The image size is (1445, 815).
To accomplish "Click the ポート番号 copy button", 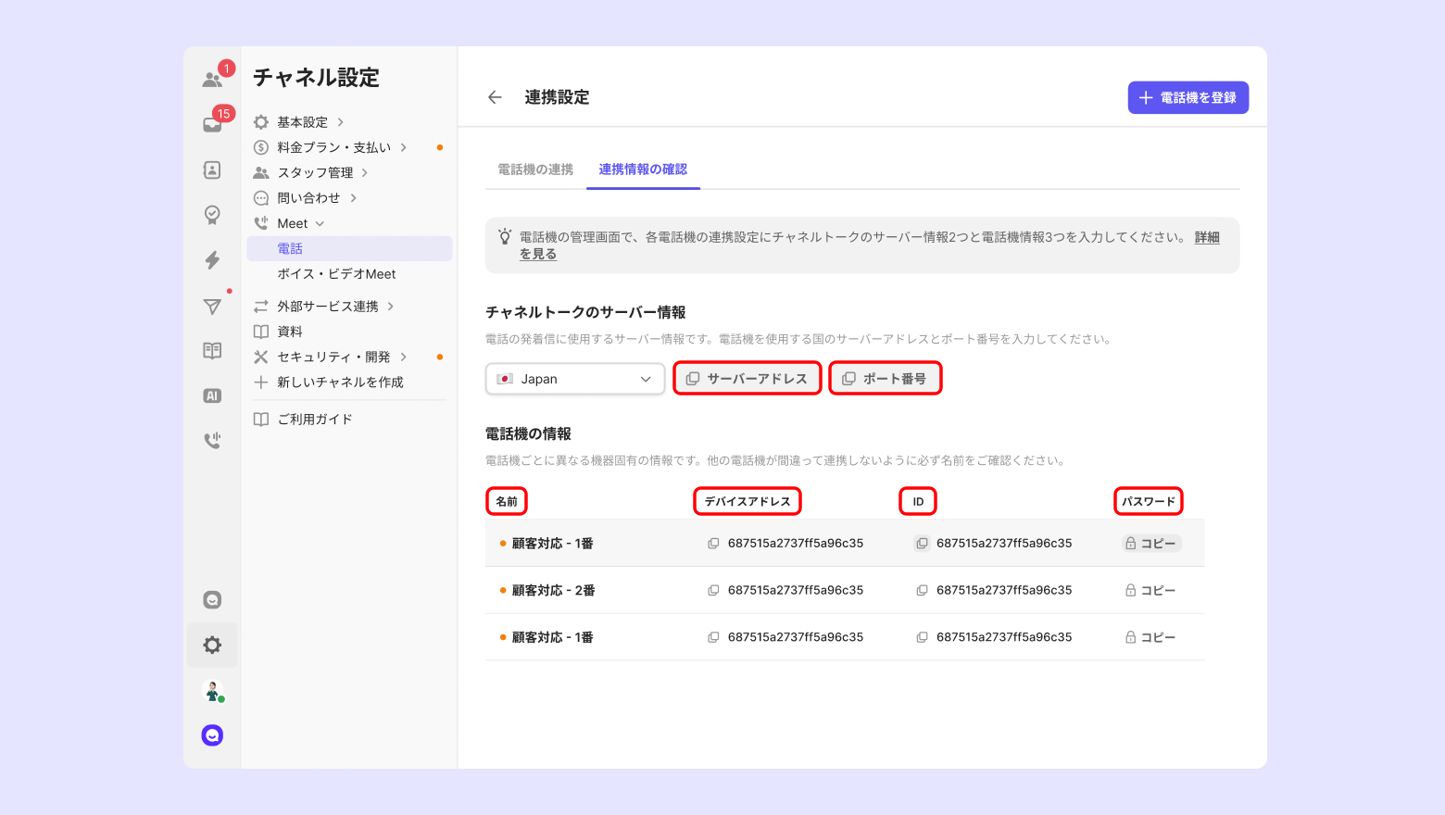I will click(x=885, y=379).
